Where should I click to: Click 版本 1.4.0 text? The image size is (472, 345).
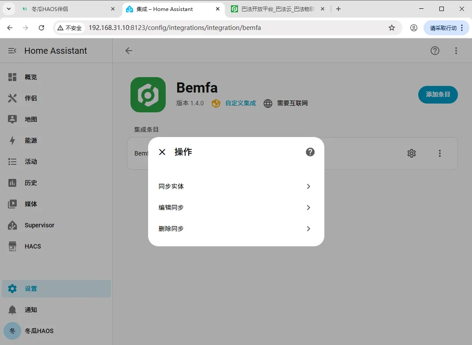point(190,103)
